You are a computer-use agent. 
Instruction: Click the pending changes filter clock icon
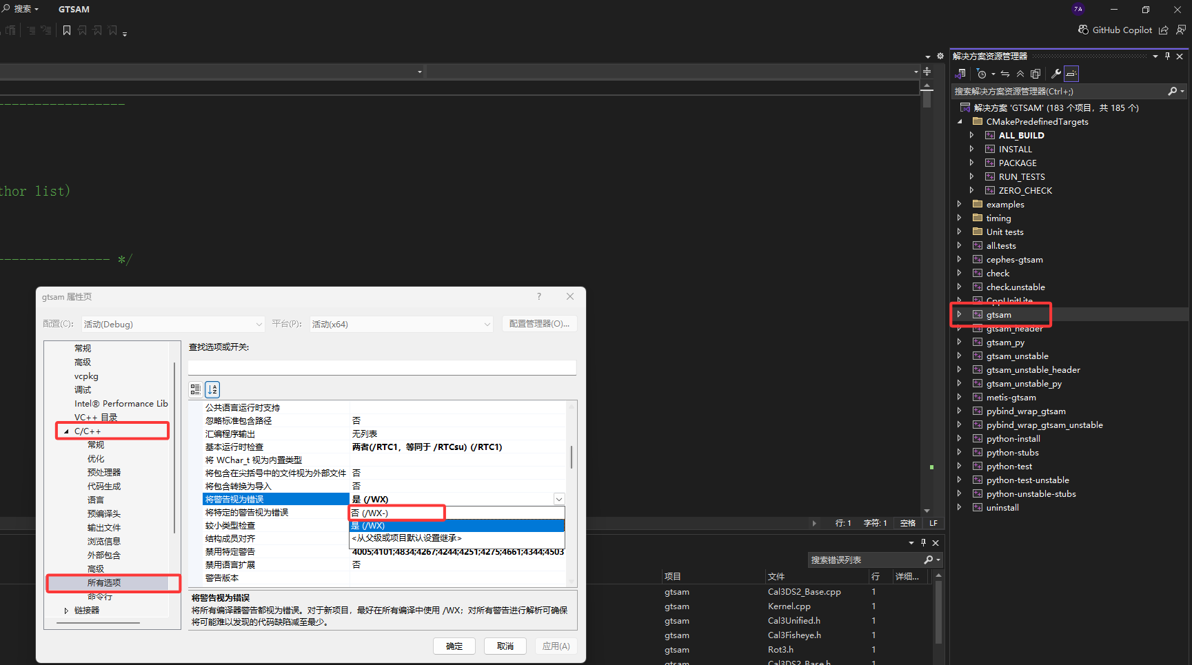(982, 74)
